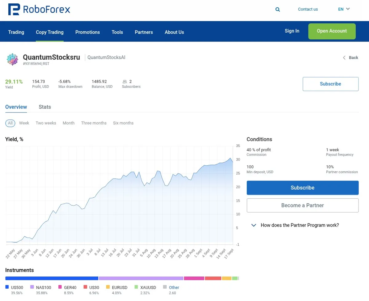
Task: Click the green XAUUSD legend swatch
Action: [x=136, y=287]
